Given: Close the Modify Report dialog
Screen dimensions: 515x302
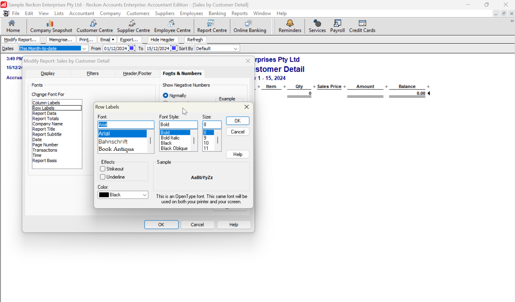Looking at the screenshot, I should coord(248,61).
